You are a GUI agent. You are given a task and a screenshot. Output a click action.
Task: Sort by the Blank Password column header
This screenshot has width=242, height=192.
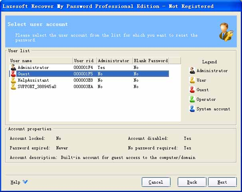click(151, 61)
